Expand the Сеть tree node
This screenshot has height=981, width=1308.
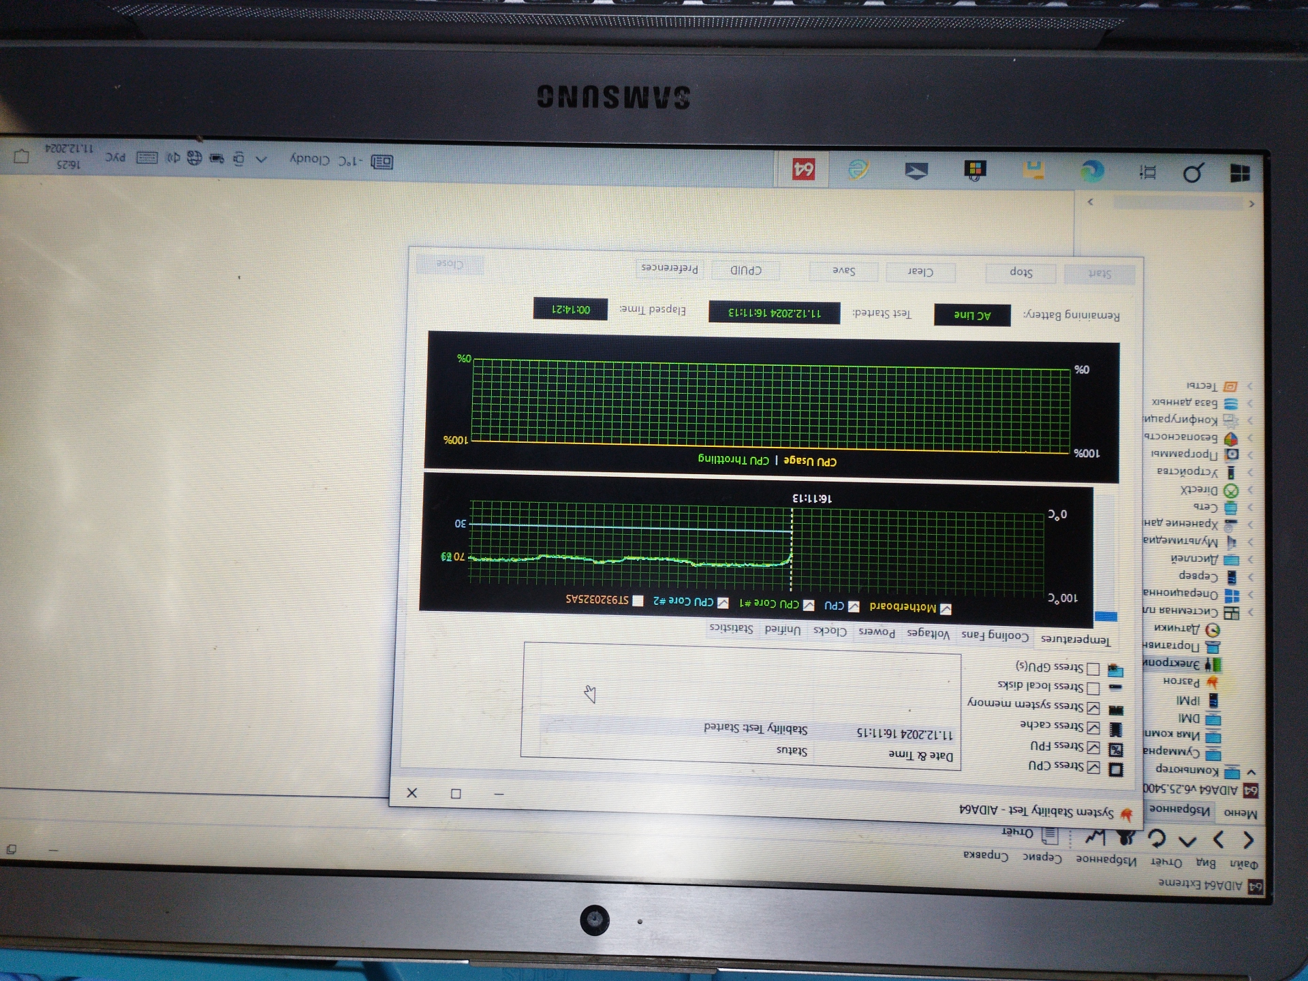(1251, 508)
